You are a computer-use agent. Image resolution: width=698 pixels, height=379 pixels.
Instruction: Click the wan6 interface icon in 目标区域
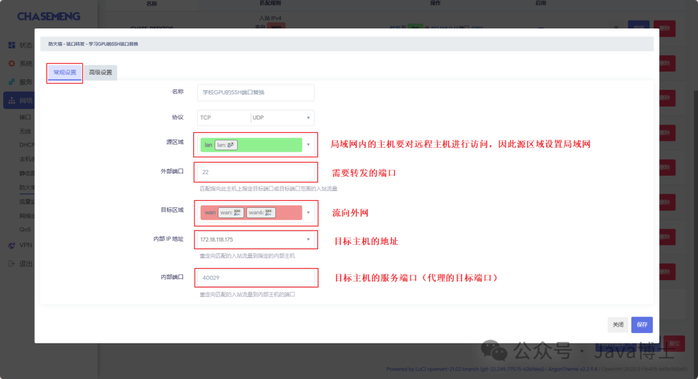tap(270, 212)
